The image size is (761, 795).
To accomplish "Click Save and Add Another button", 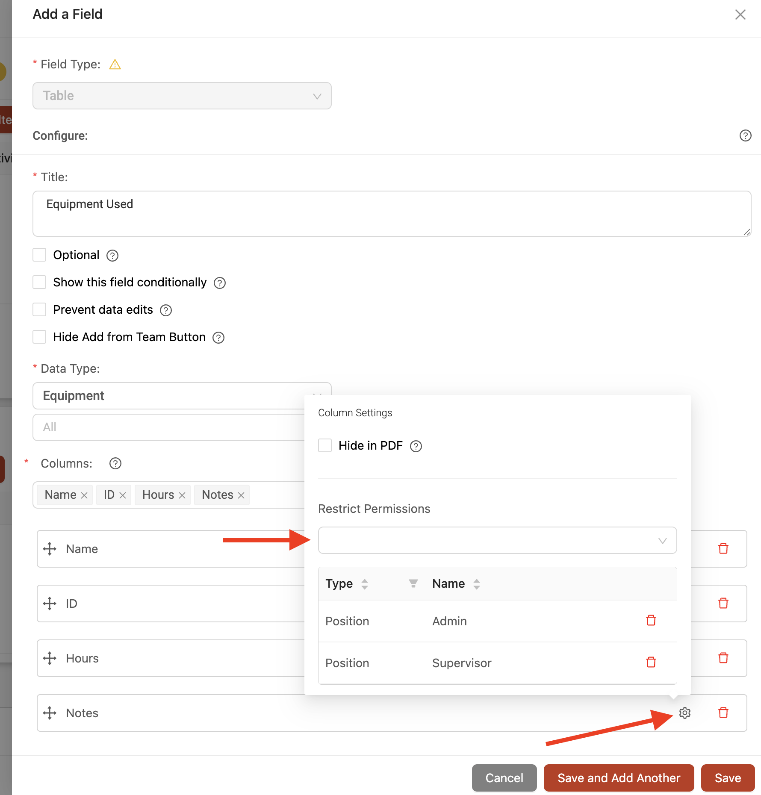I will (x=619, y=778).
